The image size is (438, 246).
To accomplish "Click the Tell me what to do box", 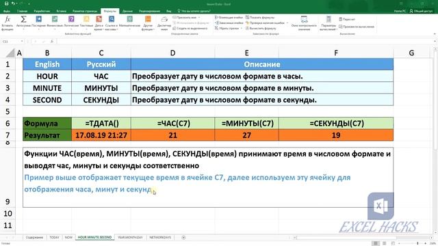I will coord(194,11).
